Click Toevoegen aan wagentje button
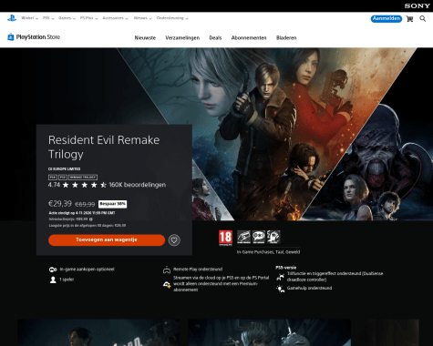This screenshot has height=346, width=433. [x=107, y=239]
